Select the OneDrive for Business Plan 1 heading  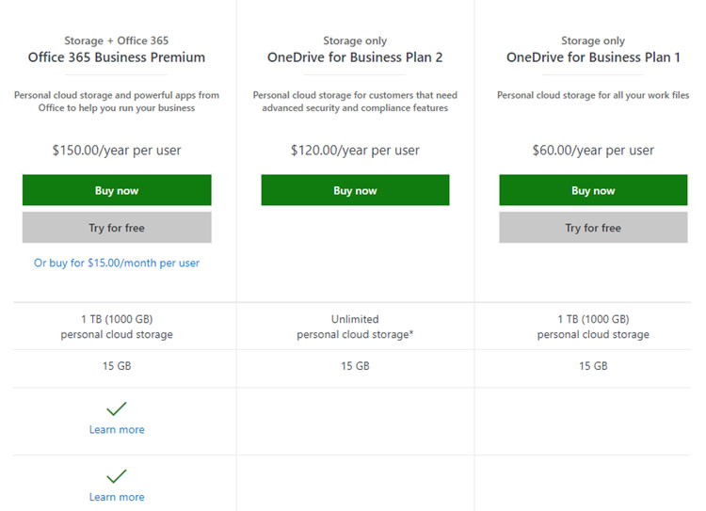point(593,57)
